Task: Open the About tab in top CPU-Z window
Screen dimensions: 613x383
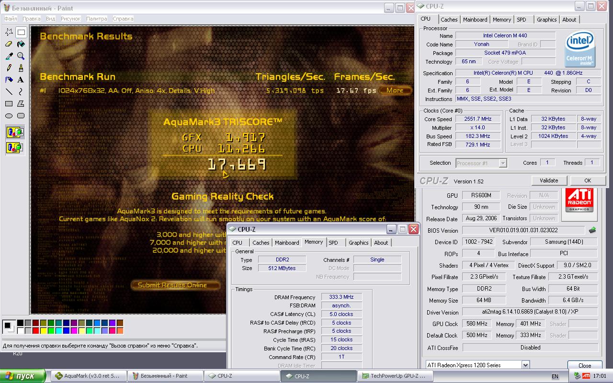Action: 569,20
